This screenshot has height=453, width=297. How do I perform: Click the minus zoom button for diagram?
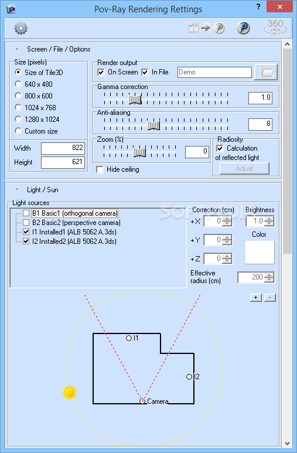(270, 298)
